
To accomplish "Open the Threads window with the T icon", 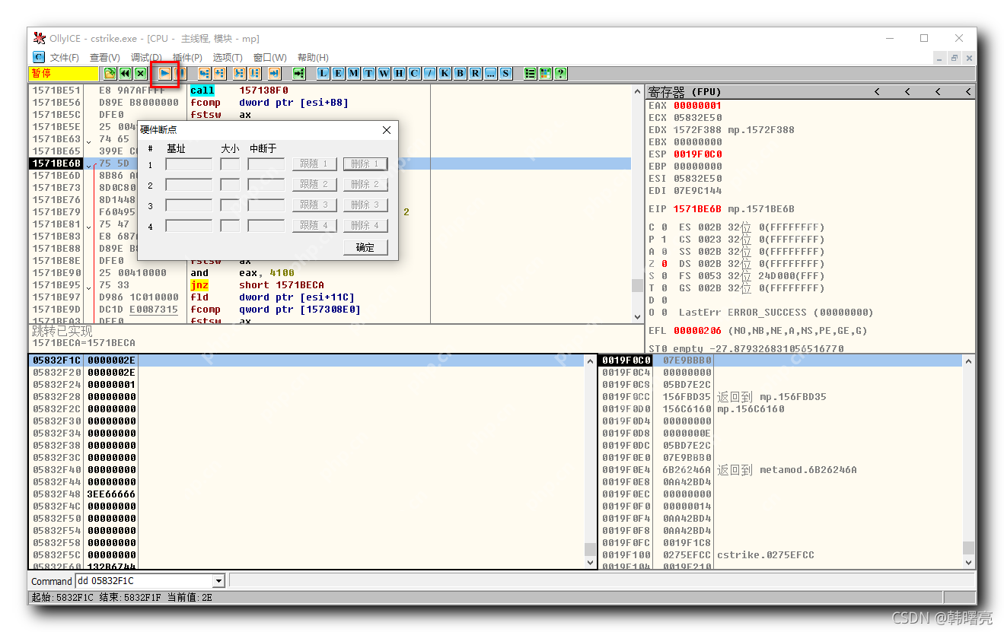I will click(x=368, y=73).
